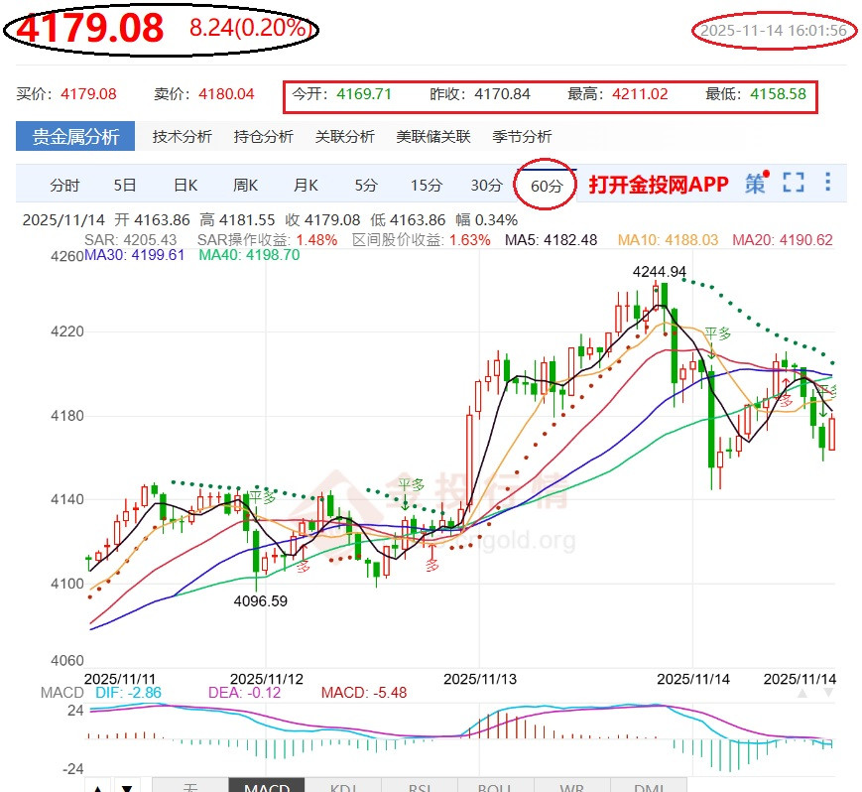Image resolution: width=862 pixels, height=792 pixels.
Task: Go to the 季节分析 tab
Action: (522, 137)
